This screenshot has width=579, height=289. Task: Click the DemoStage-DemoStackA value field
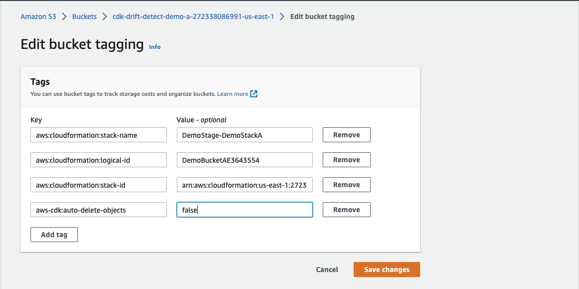coord(244,134)
